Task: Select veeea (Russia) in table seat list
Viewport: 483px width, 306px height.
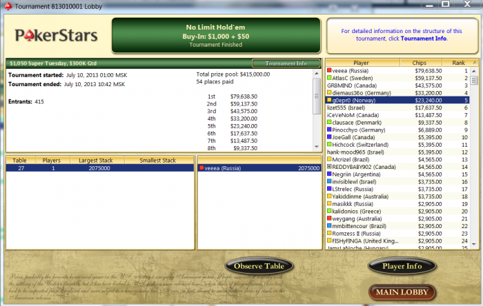Action: 259,168
